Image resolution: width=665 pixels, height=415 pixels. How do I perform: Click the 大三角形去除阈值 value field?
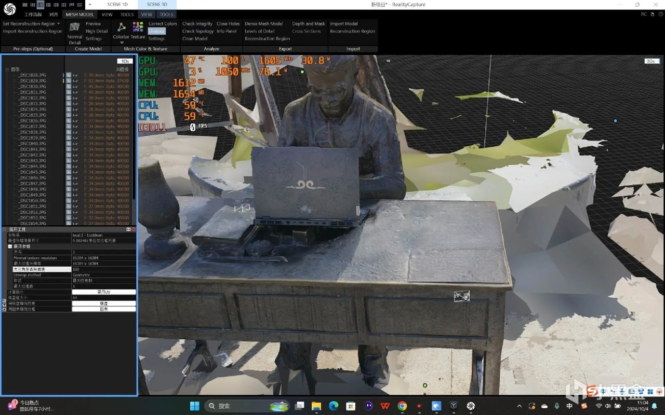[104, 269]
